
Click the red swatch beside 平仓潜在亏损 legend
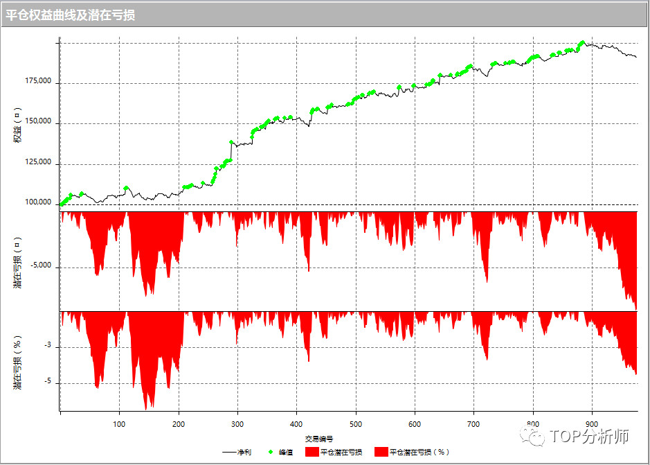311,452
